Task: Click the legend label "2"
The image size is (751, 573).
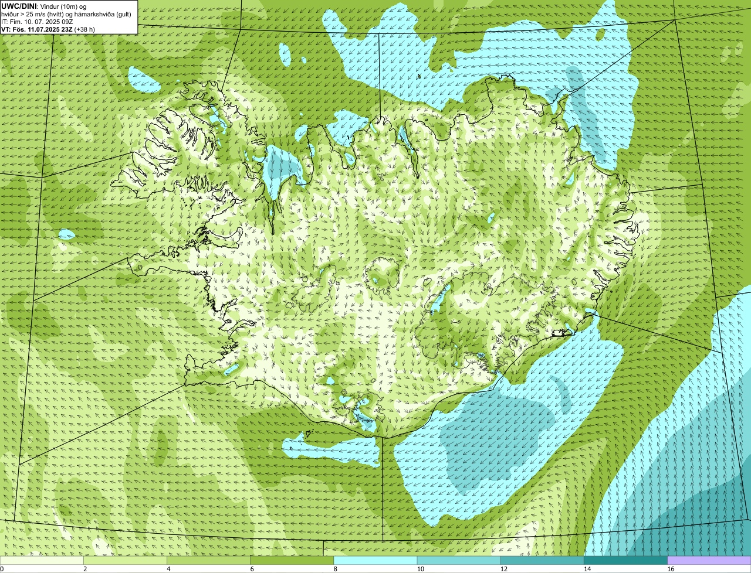Action: [85, 569]
